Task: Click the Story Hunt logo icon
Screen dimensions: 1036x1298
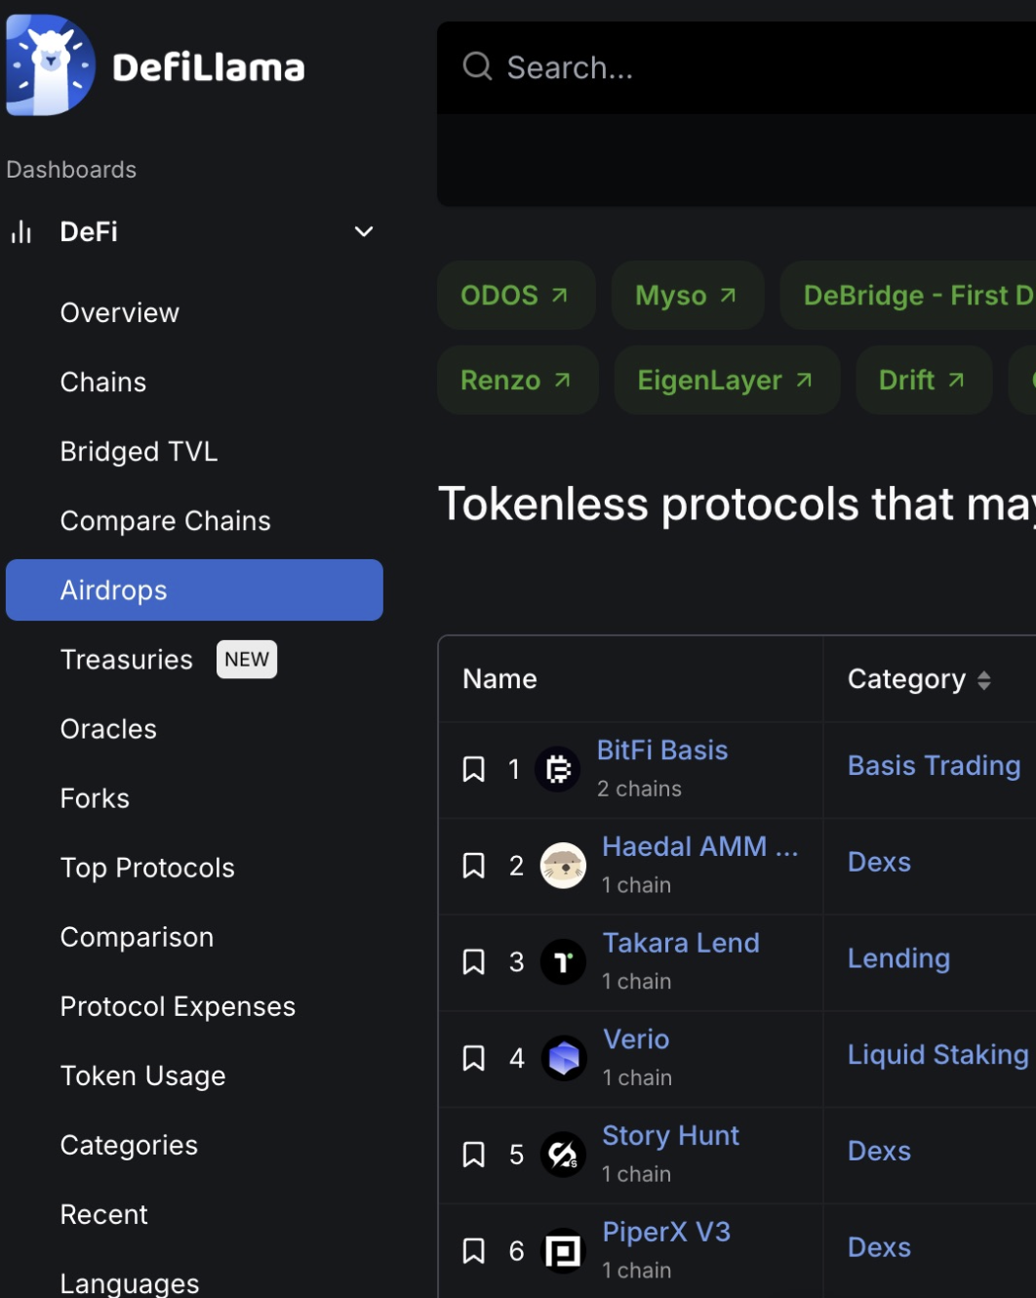Action: [563, 1155]
